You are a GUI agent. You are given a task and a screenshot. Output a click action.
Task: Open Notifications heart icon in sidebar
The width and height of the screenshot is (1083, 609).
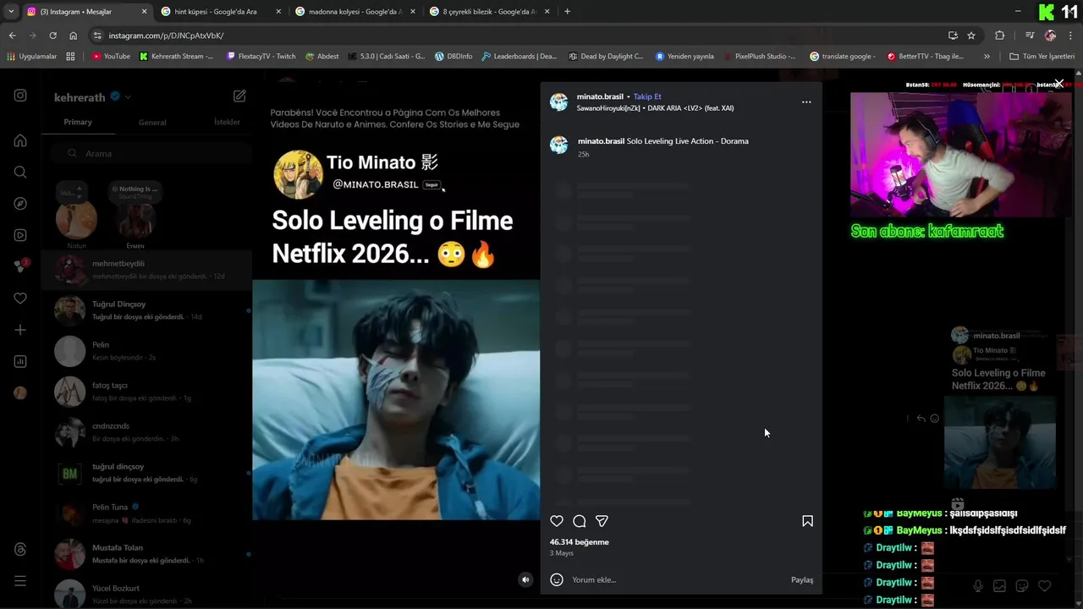pyautogui.click(x=20, y=299)
